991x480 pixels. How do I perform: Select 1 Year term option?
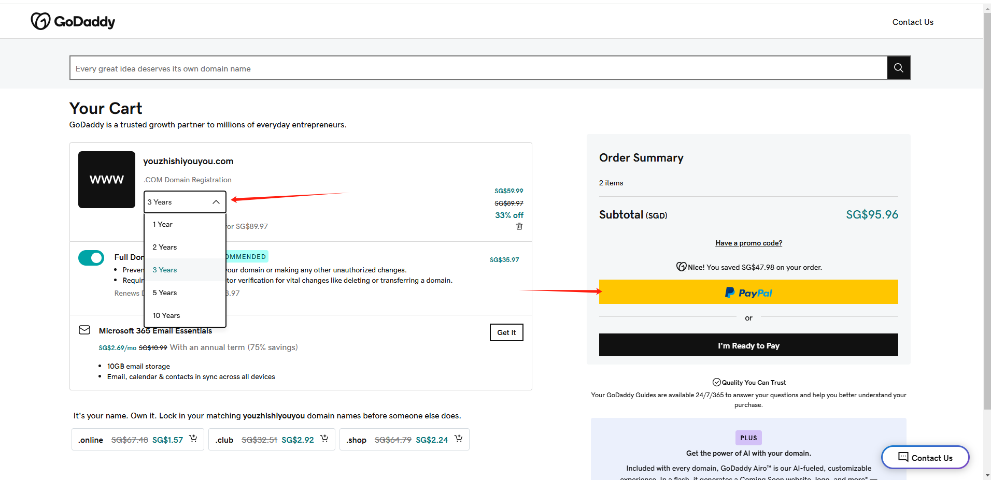click(185, 224)
